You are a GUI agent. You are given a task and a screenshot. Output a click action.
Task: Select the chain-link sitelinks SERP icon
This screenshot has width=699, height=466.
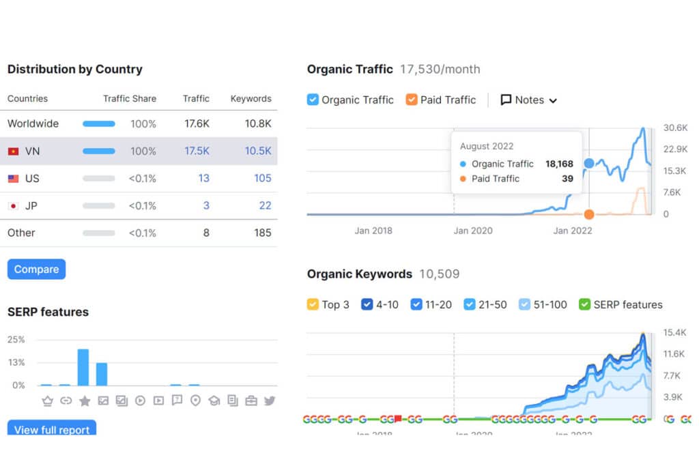[66, 401]
